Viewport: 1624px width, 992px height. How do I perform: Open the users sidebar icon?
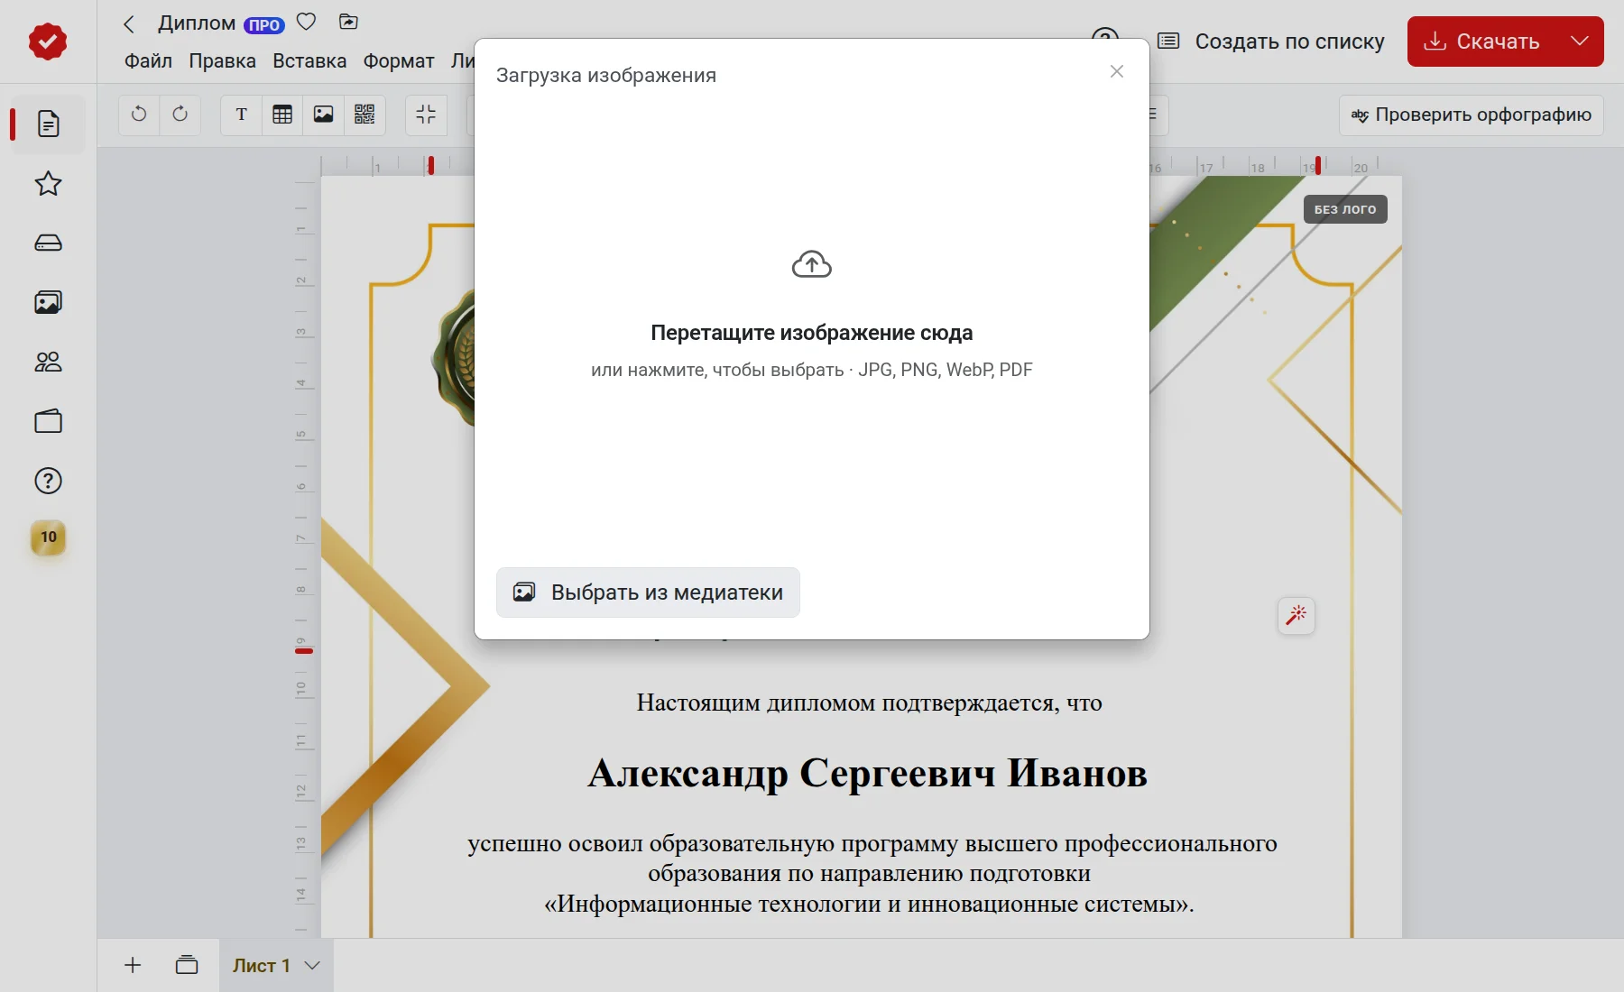click(x=49, y=362)
